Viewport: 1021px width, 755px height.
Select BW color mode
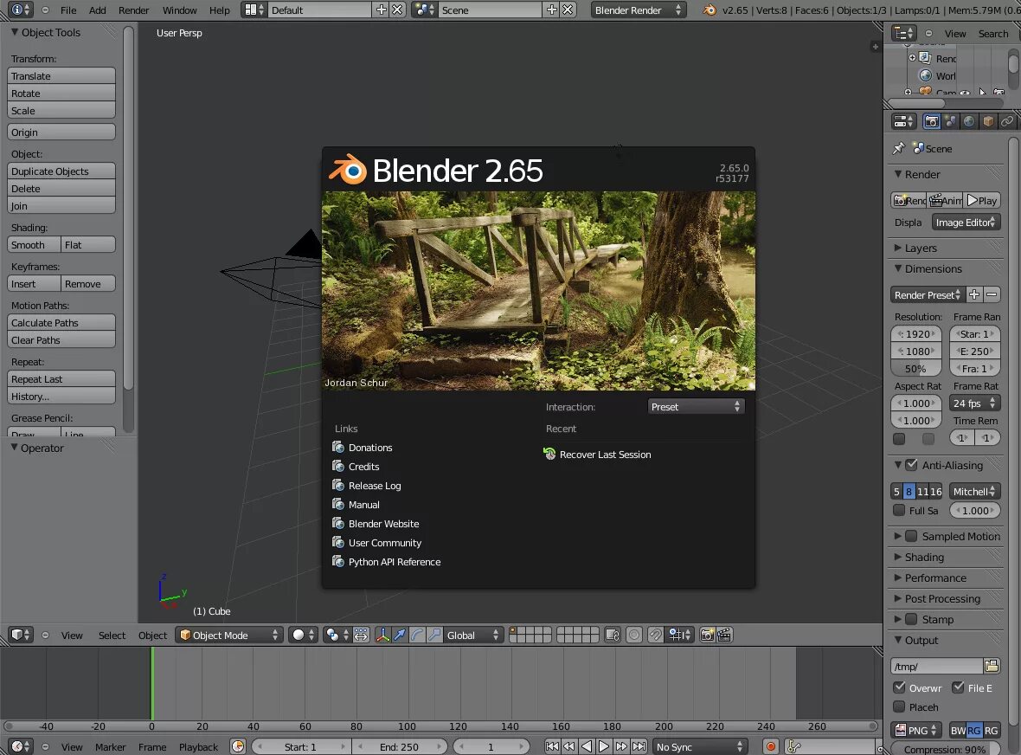[958, 730]
